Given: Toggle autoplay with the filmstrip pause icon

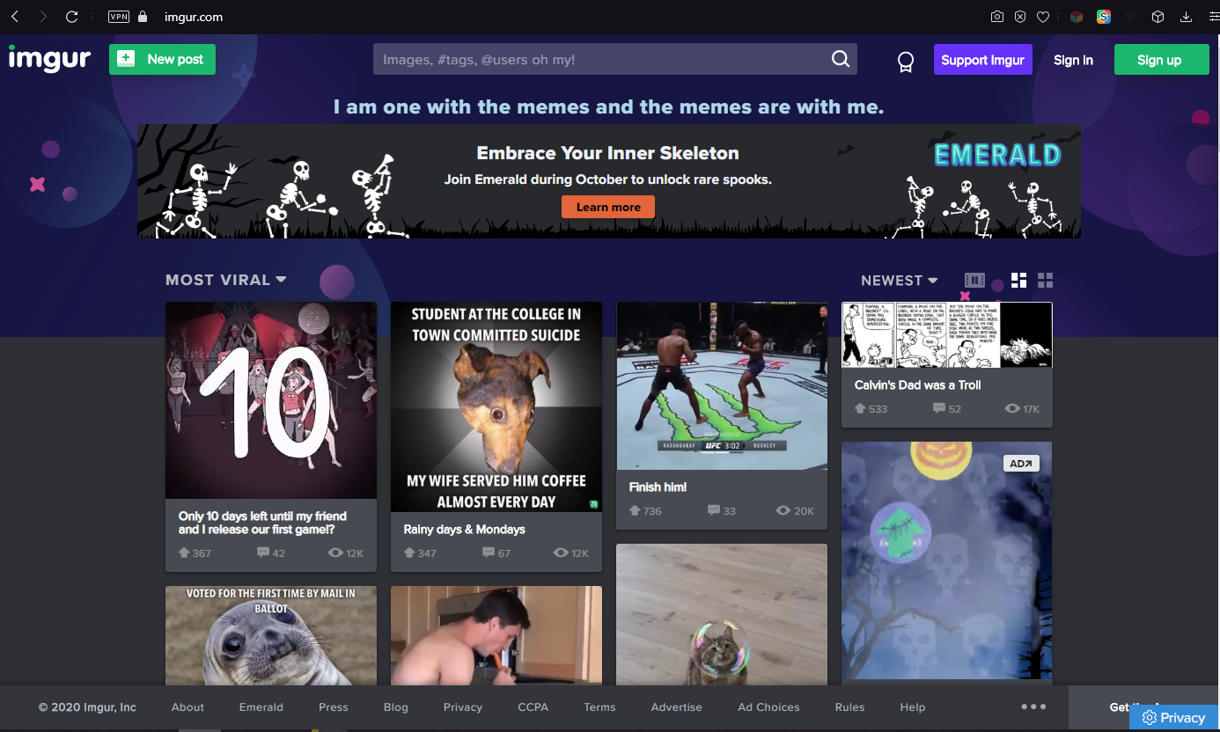Looking at the screenshot, I should point(974,280).
